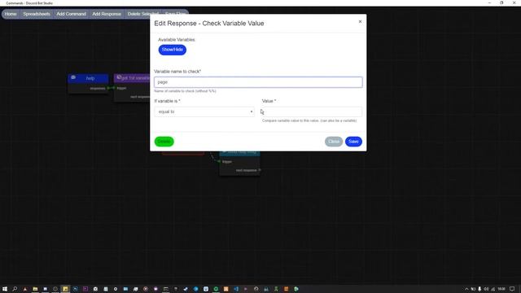Open File Explorer from the taskbar

pos(35,289)
